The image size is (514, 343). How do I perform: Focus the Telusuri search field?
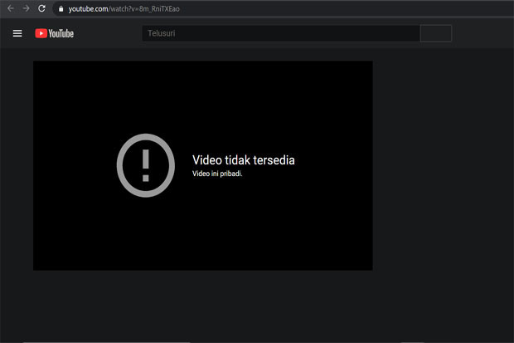[x=281, y=33]
